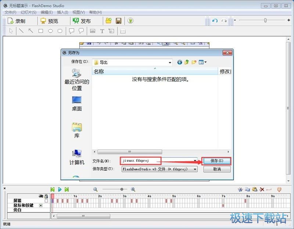Click the lock column icon

[x=46, y=196]
